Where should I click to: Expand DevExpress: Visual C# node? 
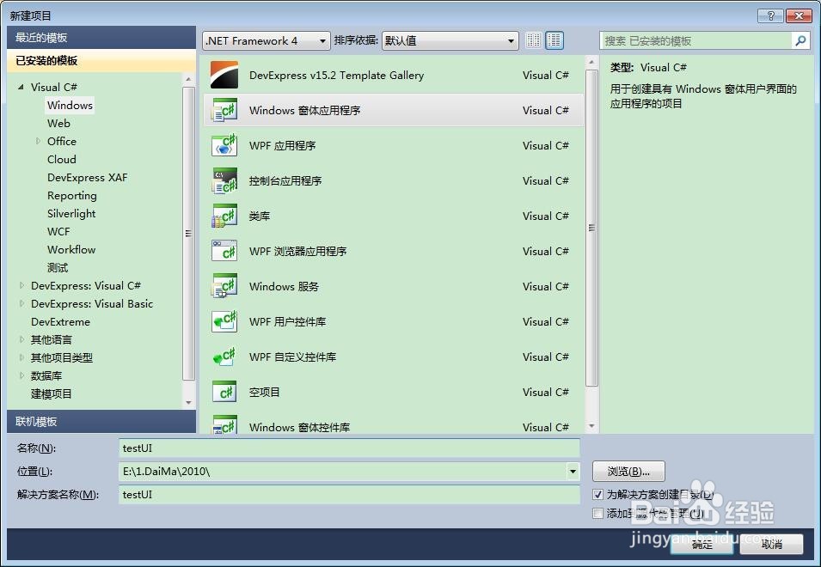pos(21,285)
